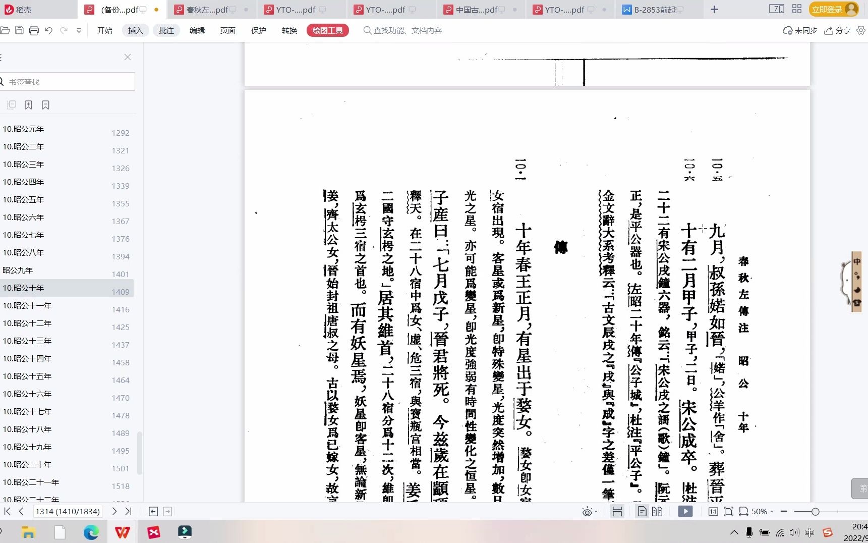
Task: Click the 查找功能、文档内容 search box
Action: [402, 30]
